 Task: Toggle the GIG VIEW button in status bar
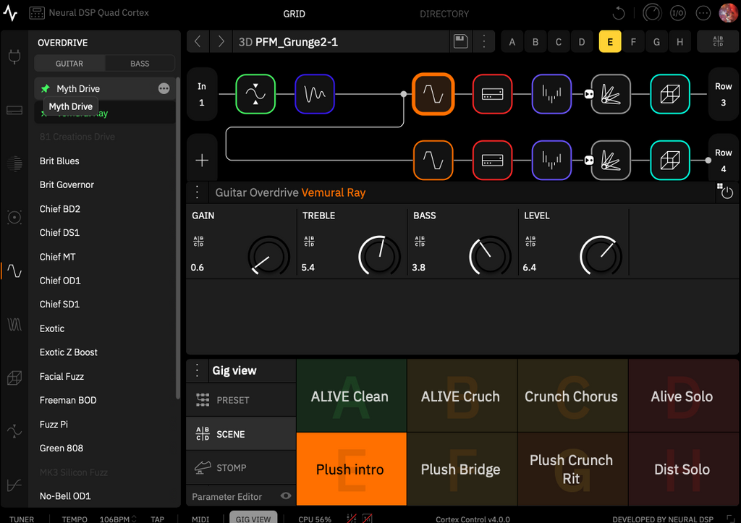tap(253, 518)
